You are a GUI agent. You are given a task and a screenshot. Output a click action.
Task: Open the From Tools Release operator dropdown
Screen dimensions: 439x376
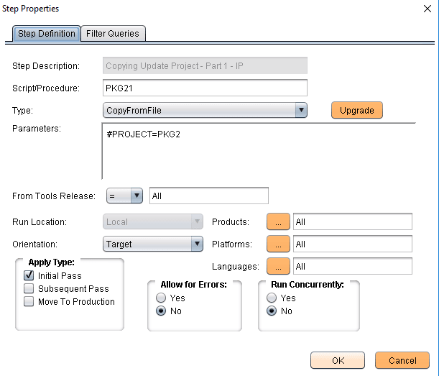[x=124, y=196]
